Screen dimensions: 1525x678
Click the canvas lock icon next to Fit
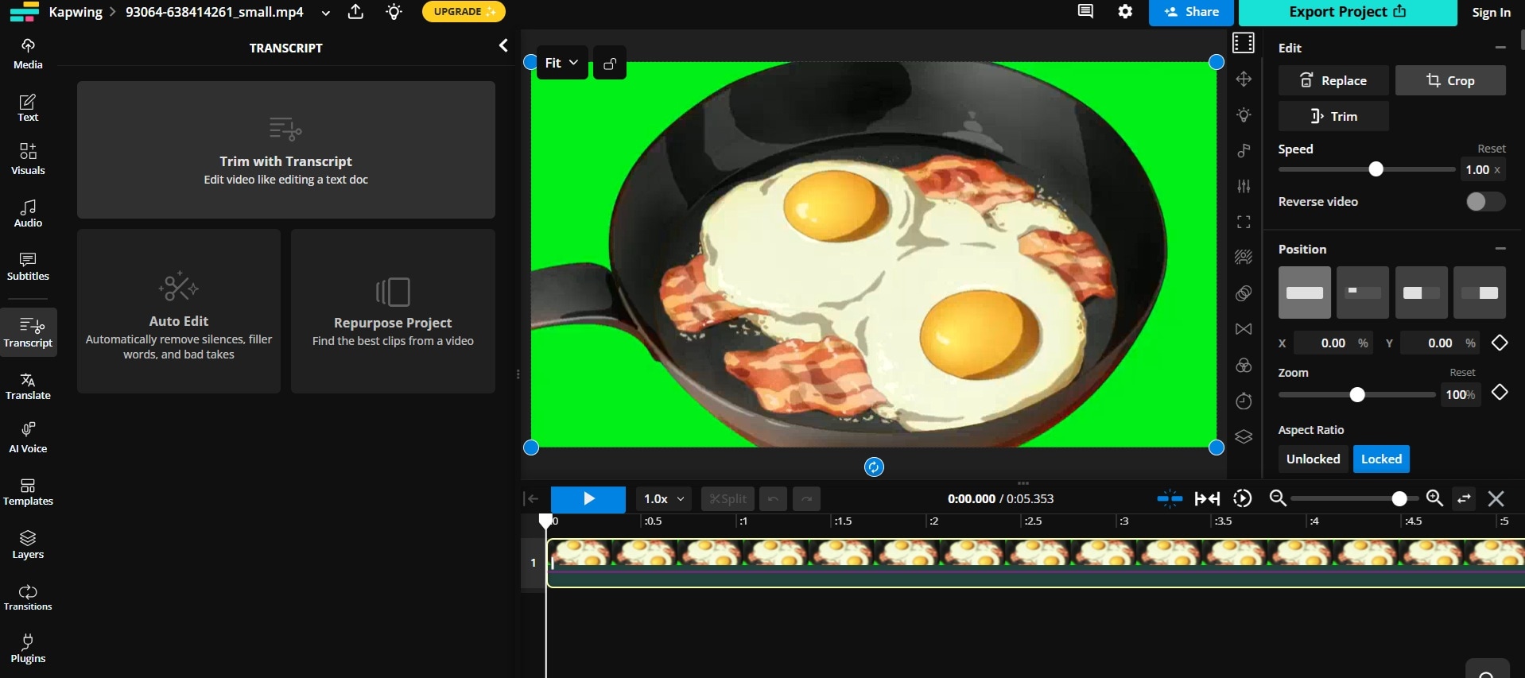[x=610, y=63]
